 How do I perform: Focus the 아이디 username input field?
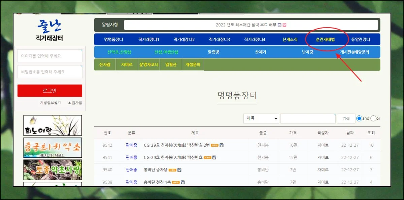(x=50, y=56)
